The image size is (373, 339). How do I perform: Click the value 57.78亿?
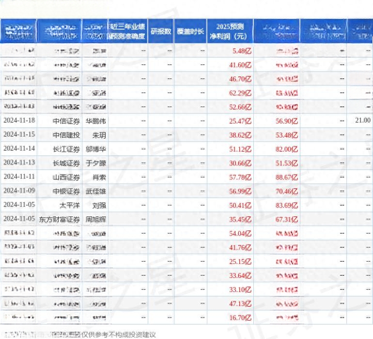(240, 177)
